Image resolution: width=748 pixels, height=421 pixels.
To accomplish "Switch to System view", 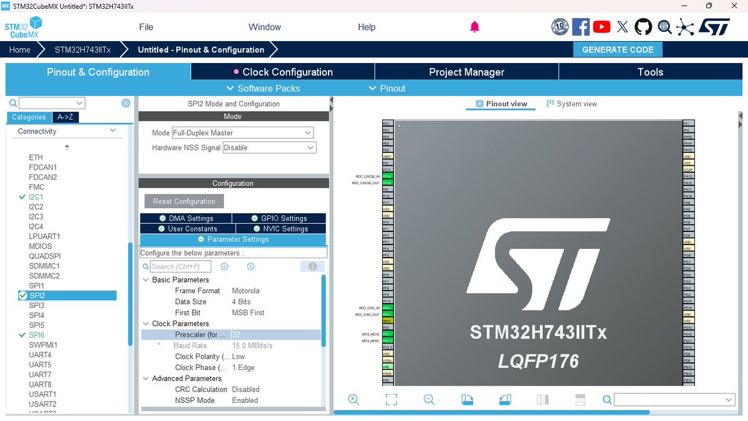I will pyautogui.click(x=572, y=104).
